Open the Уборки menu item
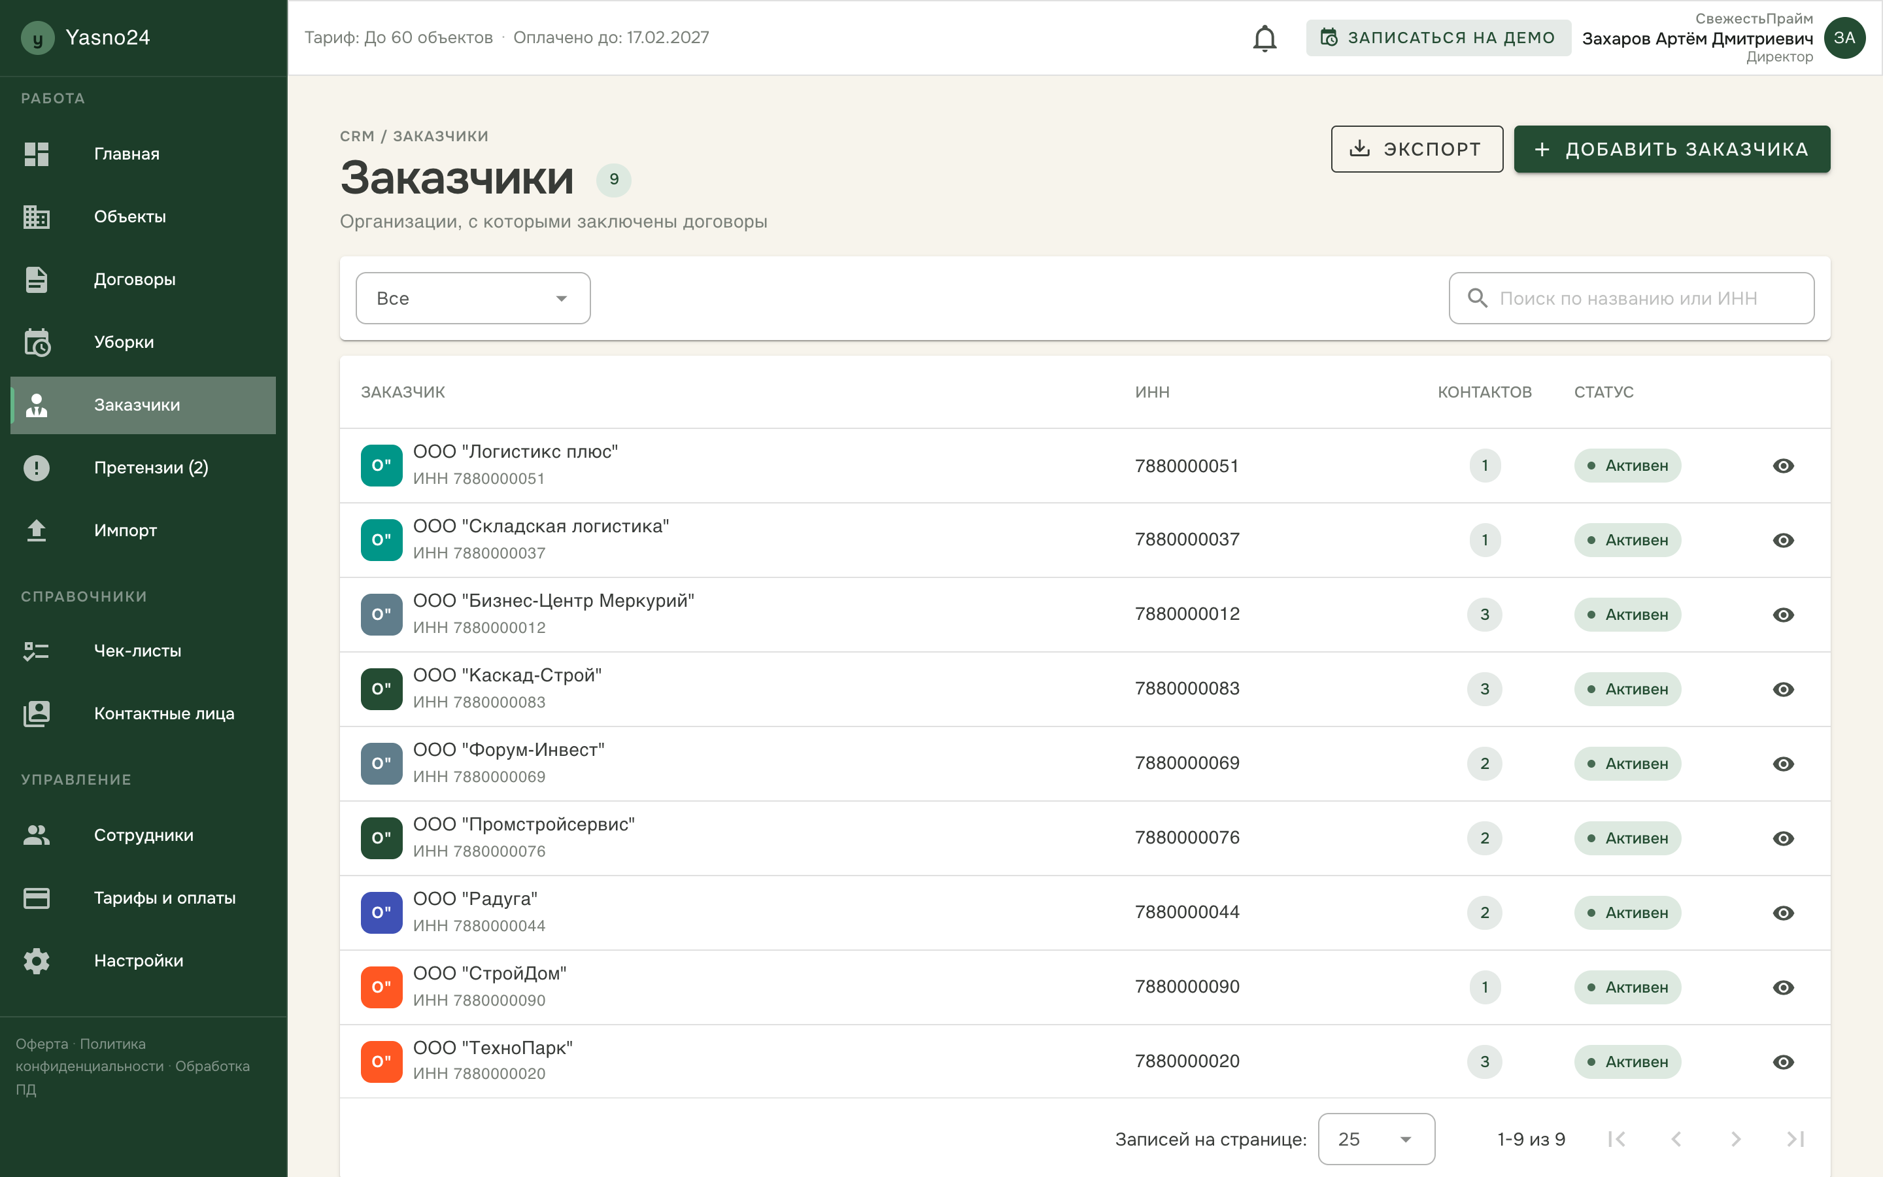 (143, 343)
